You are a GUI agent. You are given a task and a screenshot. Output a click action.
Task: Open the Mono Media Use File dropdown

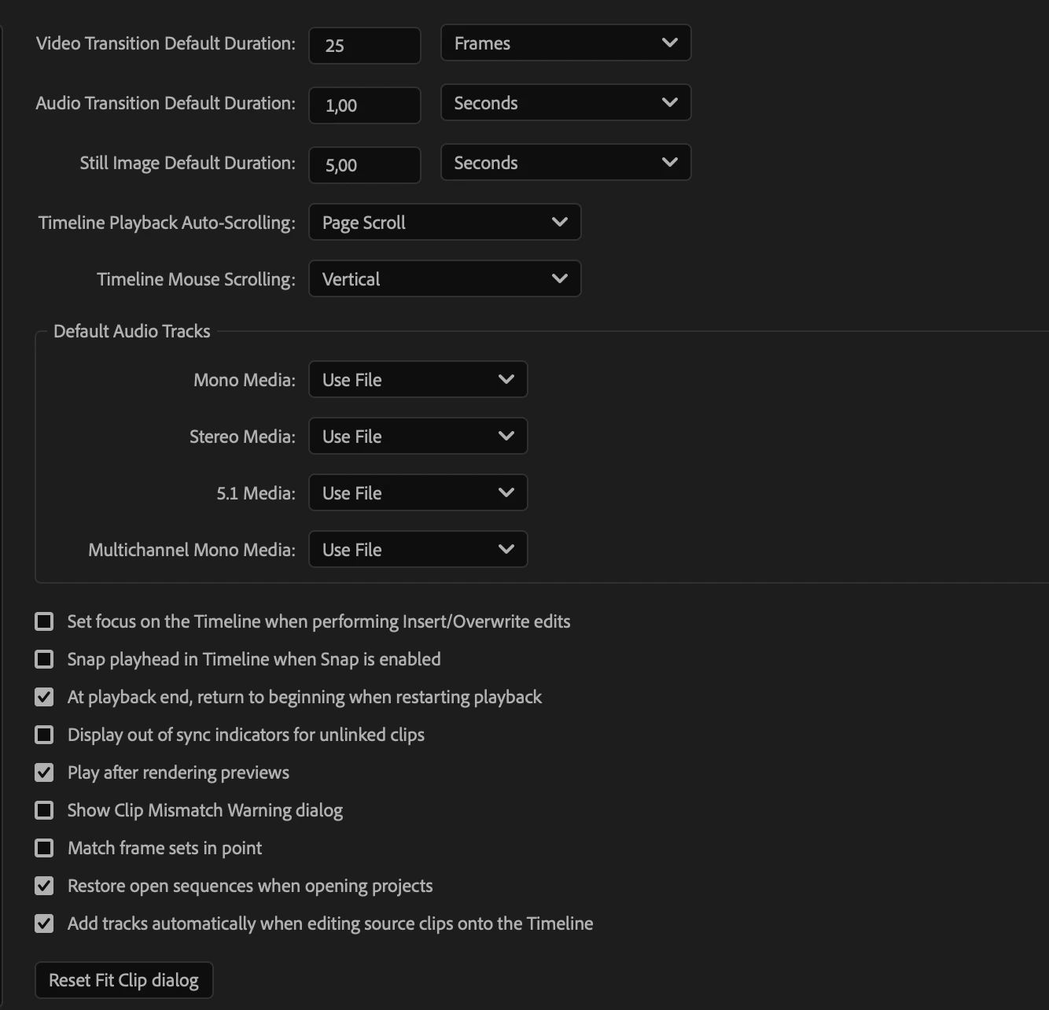click(418, 380)
